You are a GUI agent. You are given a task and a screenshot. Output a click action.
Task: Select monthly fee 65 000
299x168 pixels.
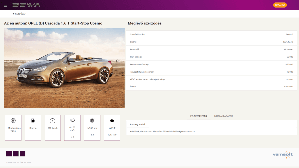(x=290, y=57)
